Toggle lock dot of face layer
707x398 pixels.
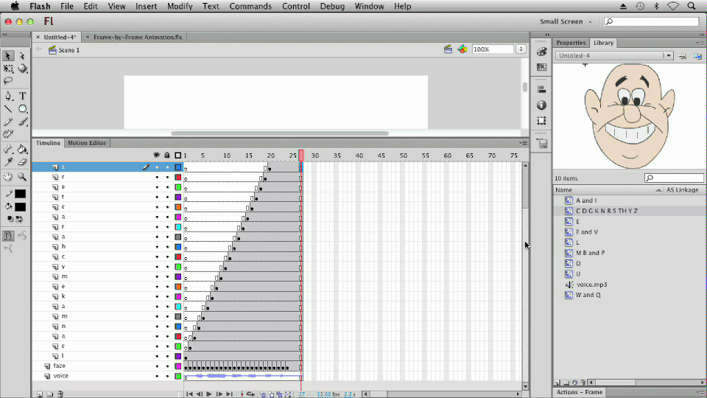(167, 366)
